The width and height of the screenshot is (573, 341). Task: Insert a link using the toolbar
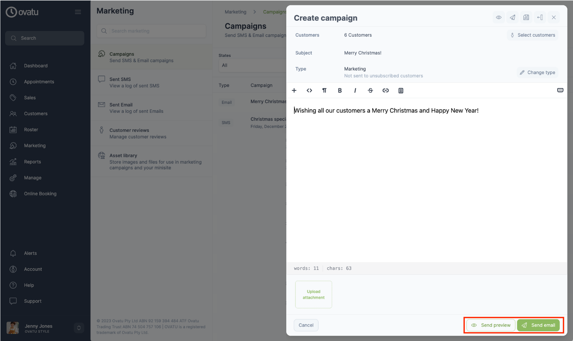tap(386, 90)
